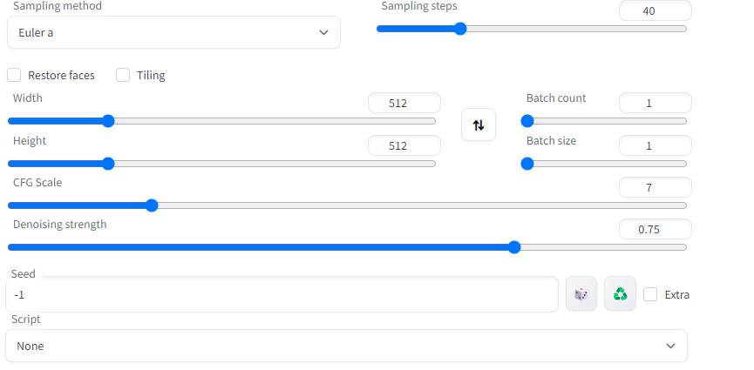754x370 pixels.
Task: Click the Denoising strength slider track
Action: (347, 247)
